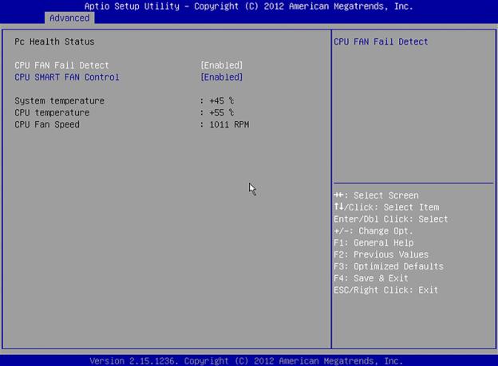Image resolution: width=498 pixels, height=366 pixels.
Task: Click the Select Item hint line
Action: tap(386, 207)
